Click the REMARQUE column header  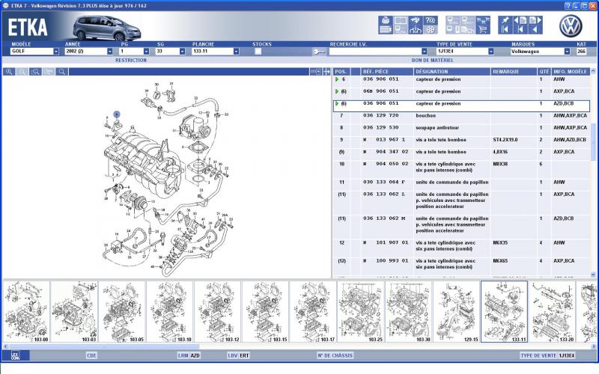(514, 72)
